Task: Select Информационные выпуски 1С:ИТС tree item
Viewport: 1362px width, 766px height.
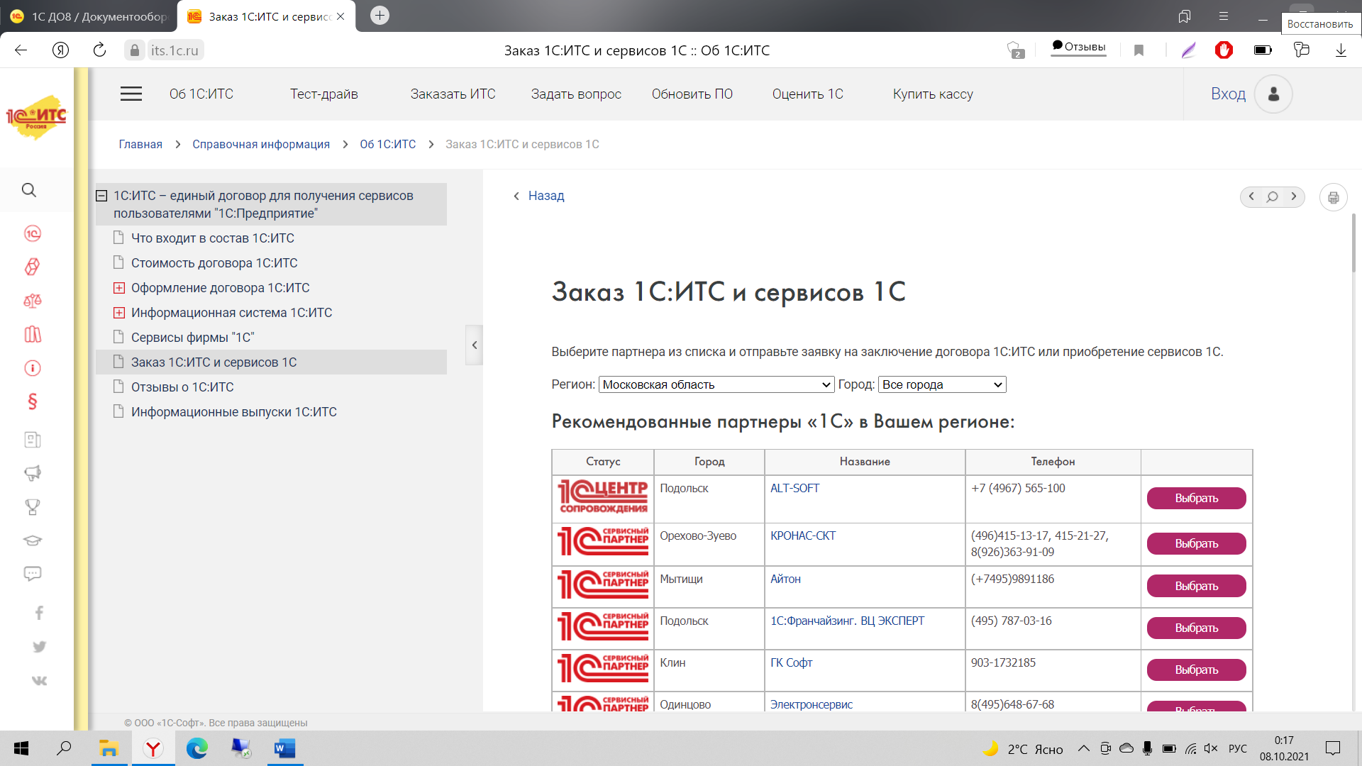Action: [x=234, y=412]
